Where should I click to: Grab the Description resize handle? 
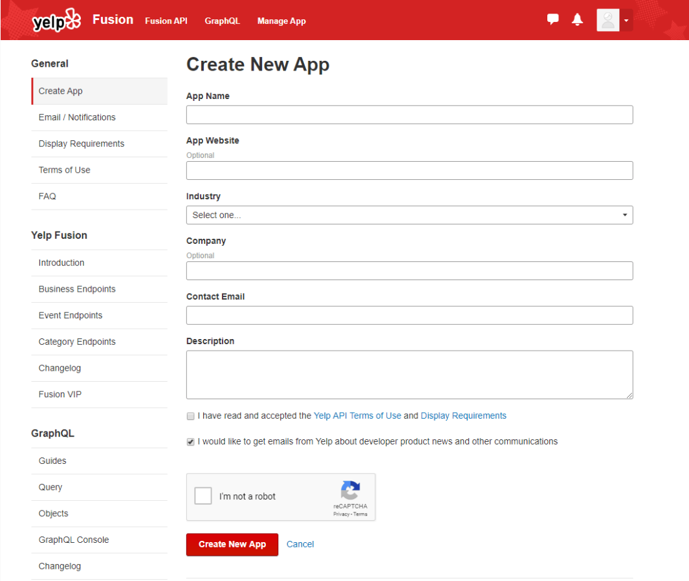629,395
